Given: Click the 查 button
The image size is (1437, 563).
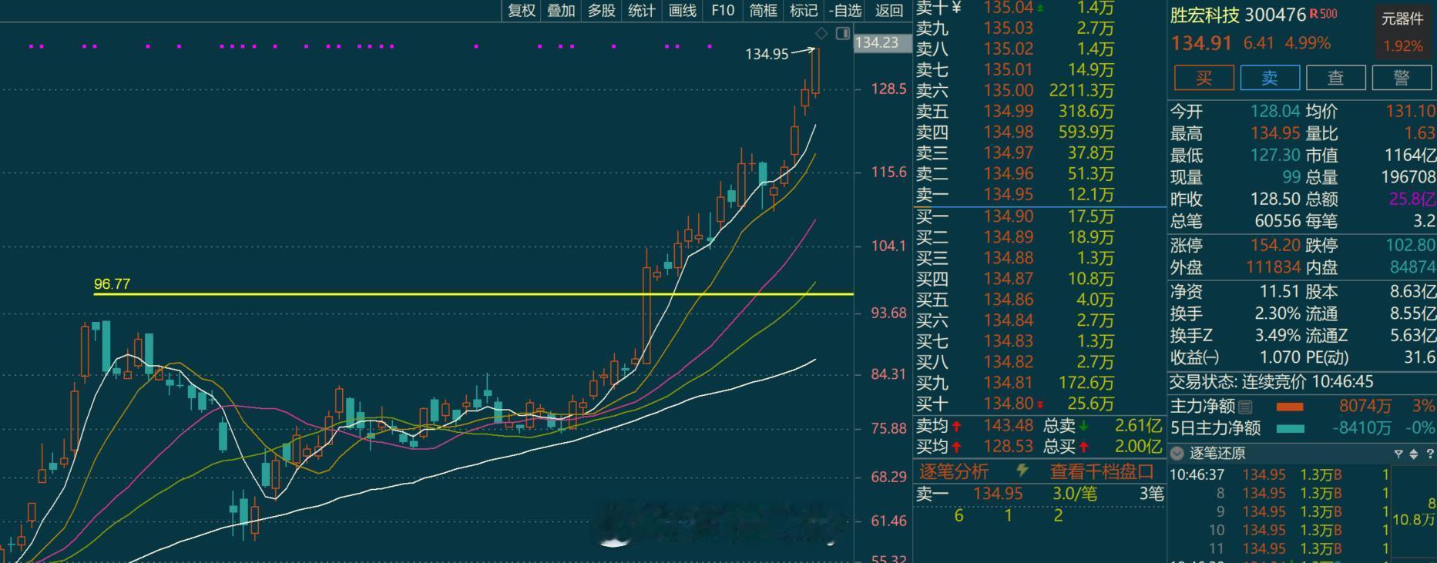Looking at the screenshot, I should (x=1336, y=78).
